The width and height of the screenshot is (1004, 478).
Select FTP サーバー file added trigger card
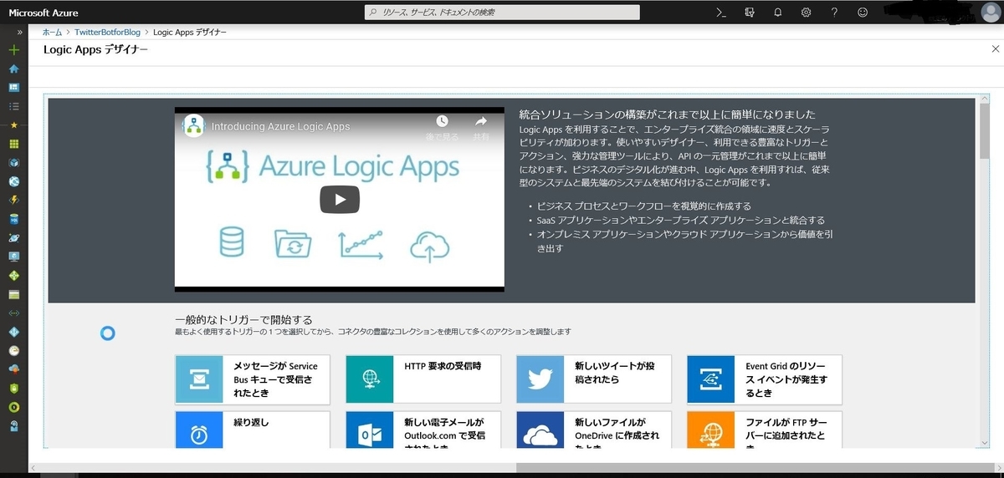click(765, 429)
